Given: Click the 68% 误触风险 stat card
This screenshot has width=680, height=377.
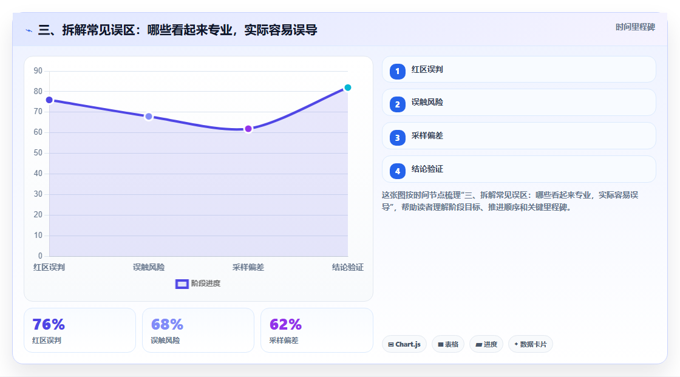Looking at the screenshot, I should click(x=198, y=330).
